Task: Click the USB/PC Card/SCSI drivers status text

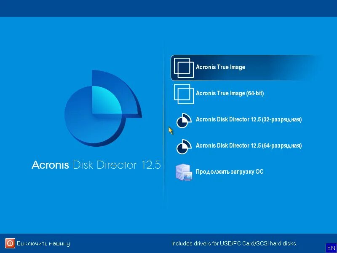Action: [234, 244]
